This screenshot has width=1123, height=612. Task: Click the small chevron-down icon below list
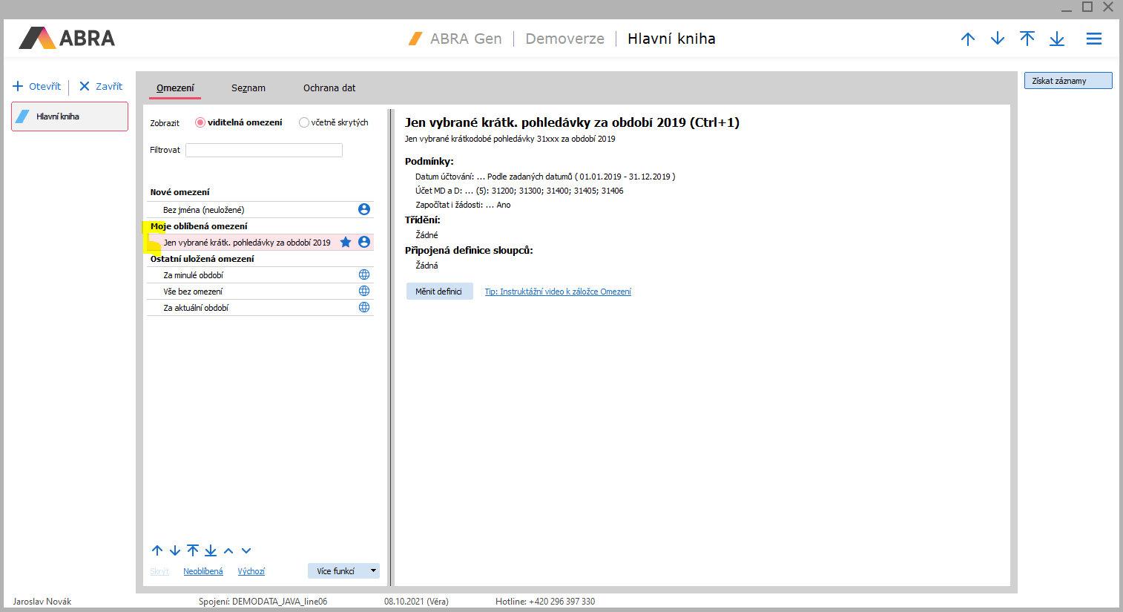point(246,550)
